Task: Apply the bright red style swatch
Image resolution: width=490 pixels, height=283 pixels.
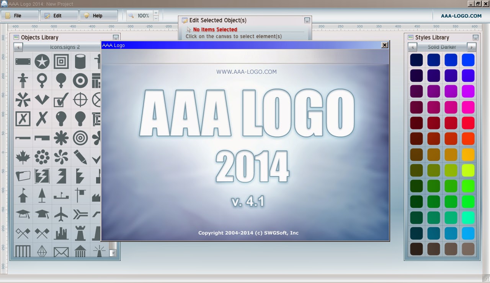Action: [468, 123]
